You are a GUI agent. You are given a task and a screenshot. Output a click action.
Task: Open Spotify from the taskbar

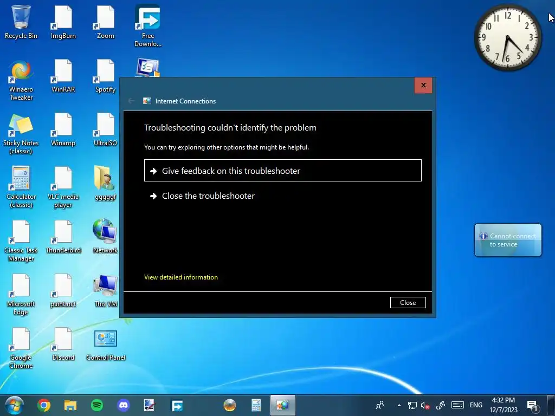[x=97, y=405]
